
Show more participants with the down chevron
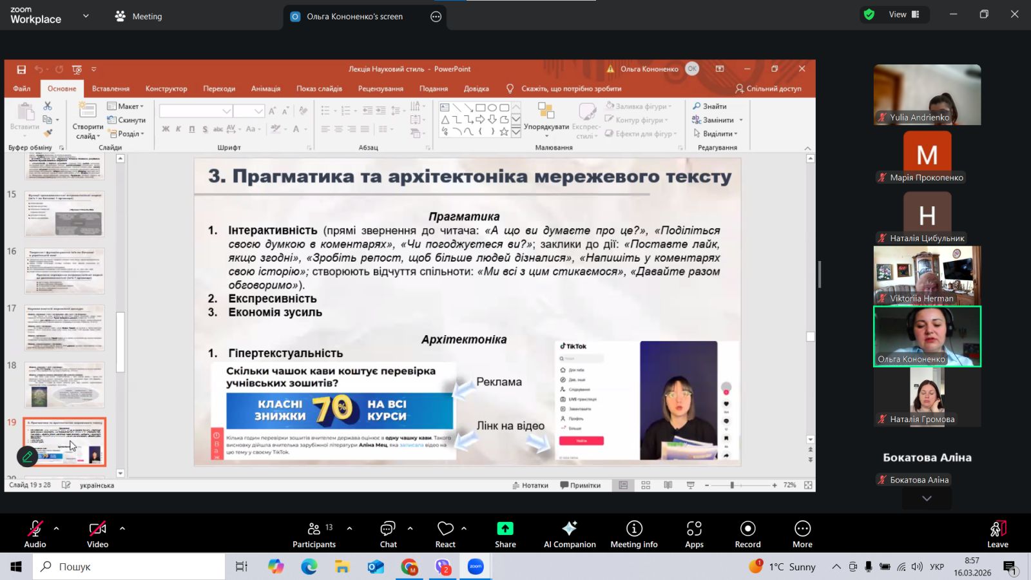927,498
